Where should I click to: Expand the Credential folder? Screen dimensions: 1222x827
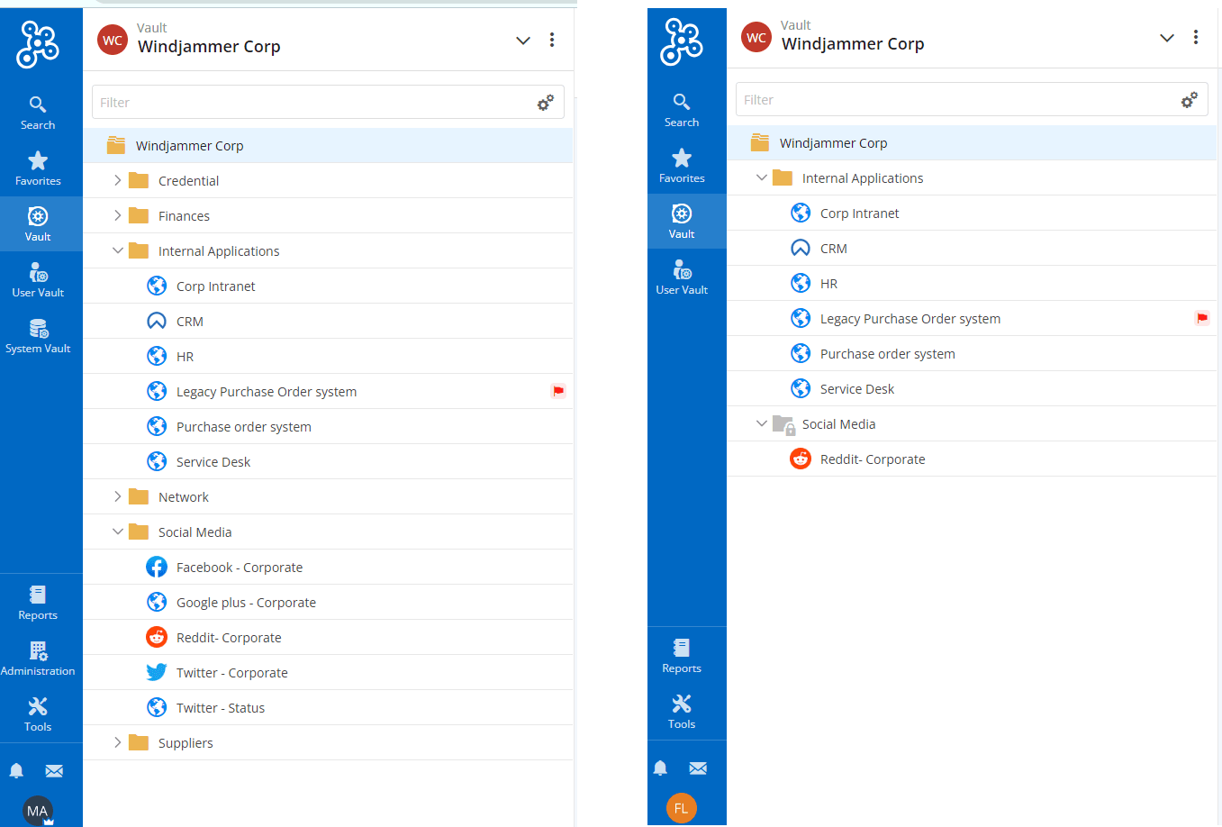pos(118,180)
